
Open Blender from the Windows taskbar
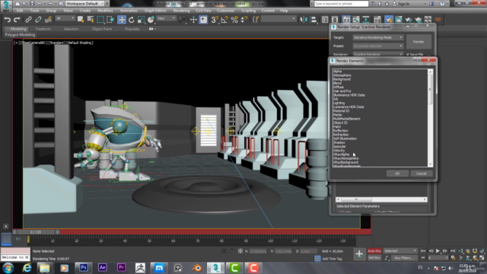pyautogui.click(x=196, y=267)
